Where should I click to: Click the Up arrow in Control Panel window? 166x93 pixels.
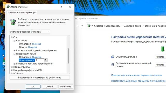click(x=82, y=26)
